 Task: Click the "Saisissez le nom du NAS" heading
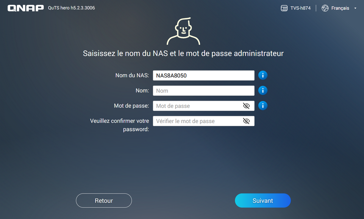pos(183,54)
